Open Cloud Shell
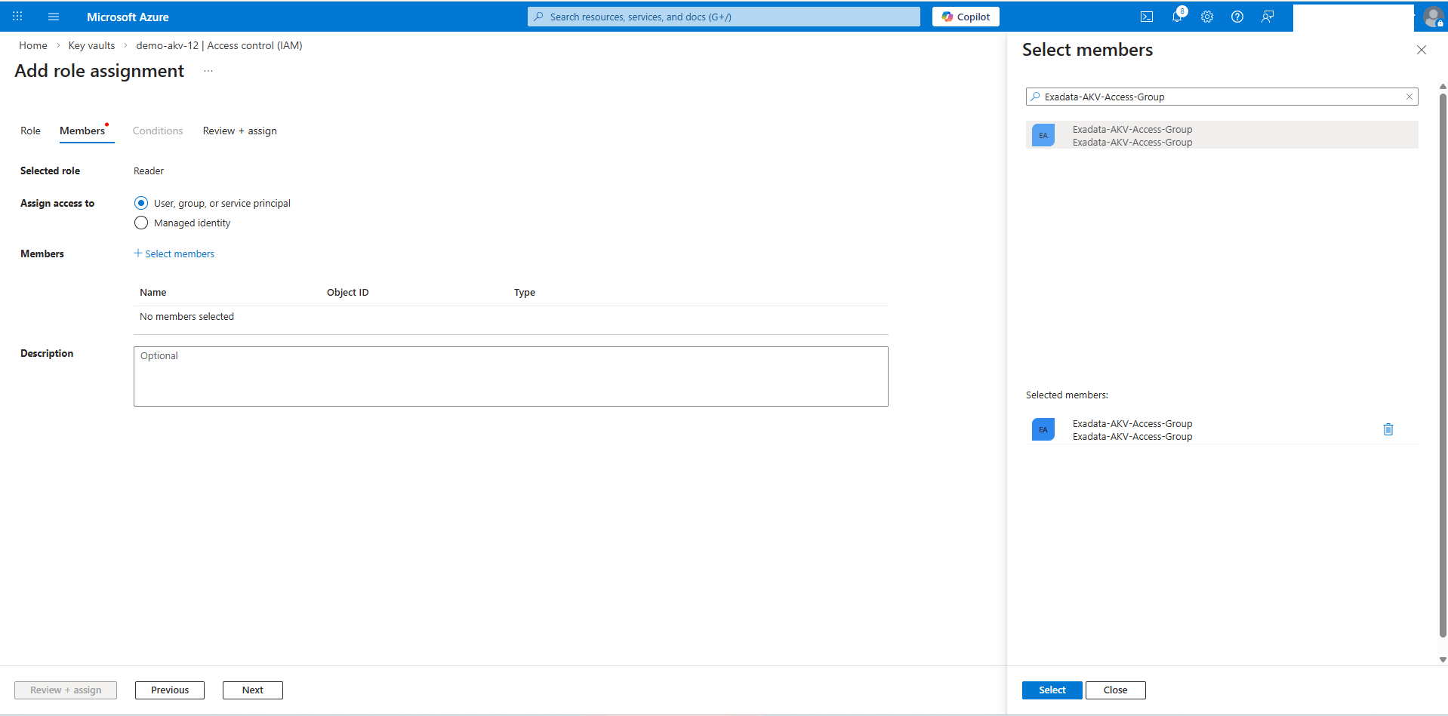Viewport: 1448px width, 716px height. (x=1147, y=16)
